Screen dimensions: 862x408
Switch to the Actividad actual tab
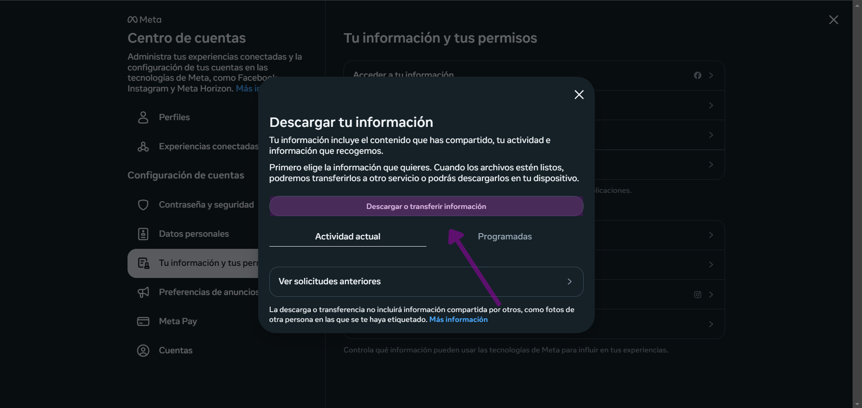pos(347,236)
